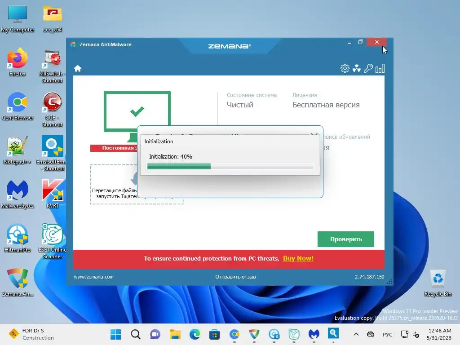Launch Firefox from desktop
This screenshot has width=460, height=345.
(18, 62)
